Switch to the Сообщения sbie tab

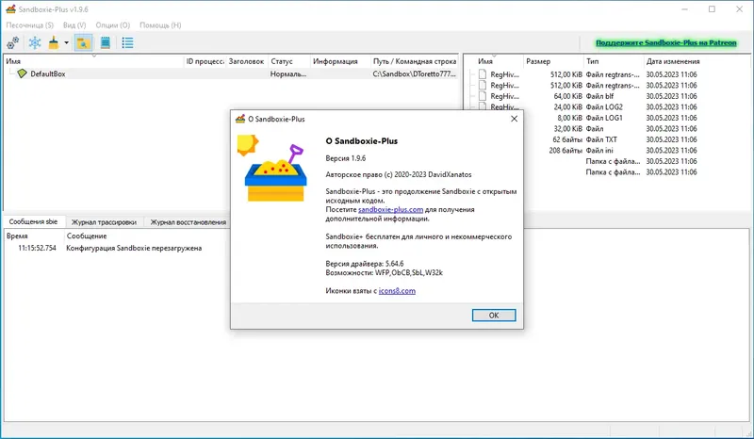[x=33, y=221]
